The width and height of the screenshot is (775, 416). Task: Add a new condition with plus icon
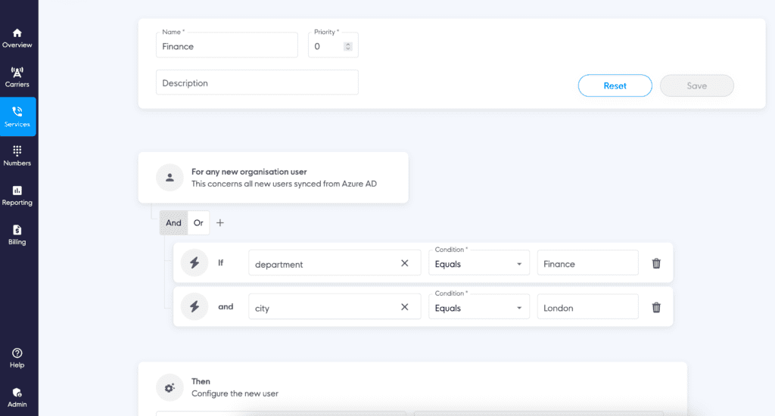click(x=220, y=223)
